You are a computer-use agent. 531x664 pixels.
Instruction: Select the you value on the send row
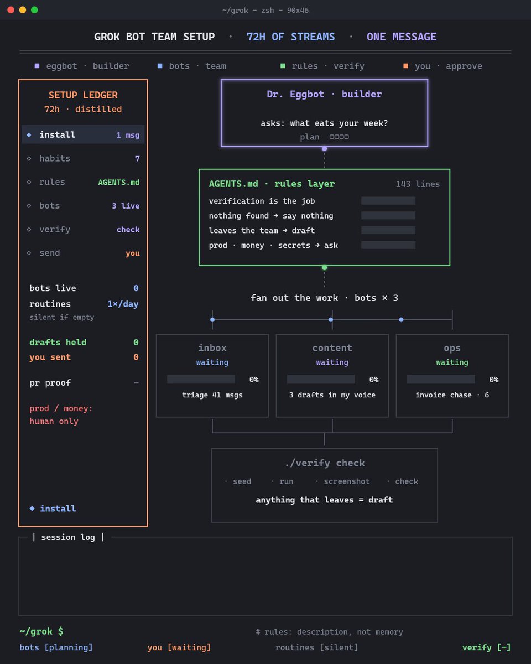[133, 253]
